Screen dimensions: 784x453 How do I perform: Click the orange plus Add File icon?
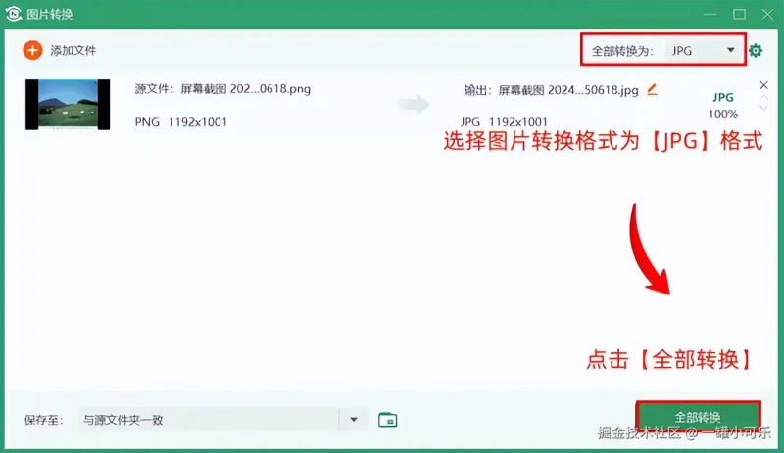click(32, 51)
